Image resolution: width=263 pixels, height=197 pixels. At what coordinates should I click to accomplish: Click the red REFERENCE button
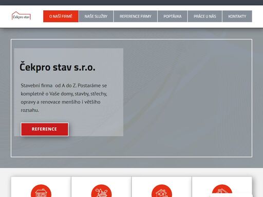pos(45,129)
